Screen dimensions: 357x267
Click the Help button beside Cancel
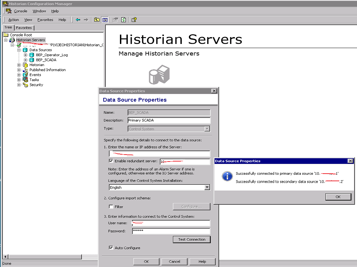[x=202, y=261]
